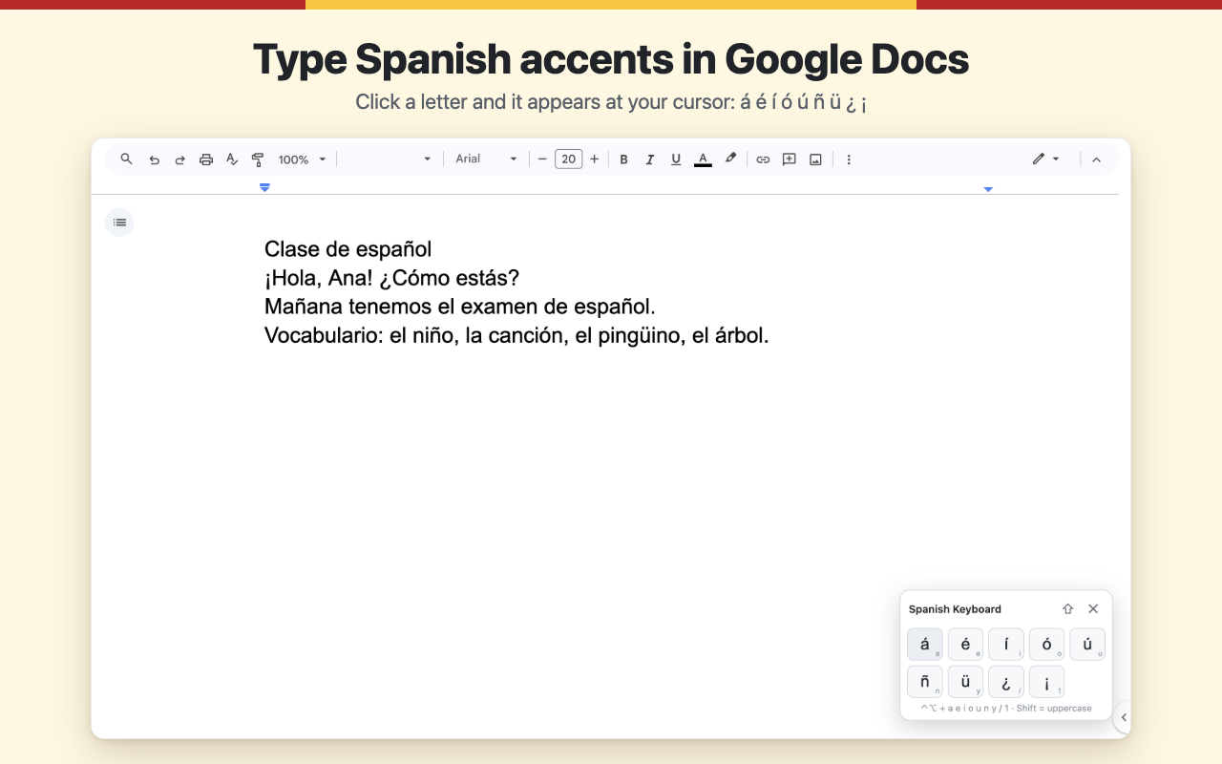The width and height of the screenshot is (1222, 764).
Task: Insert ó from the Spanish Keyboard
Action: click(x=1046, y=645)
